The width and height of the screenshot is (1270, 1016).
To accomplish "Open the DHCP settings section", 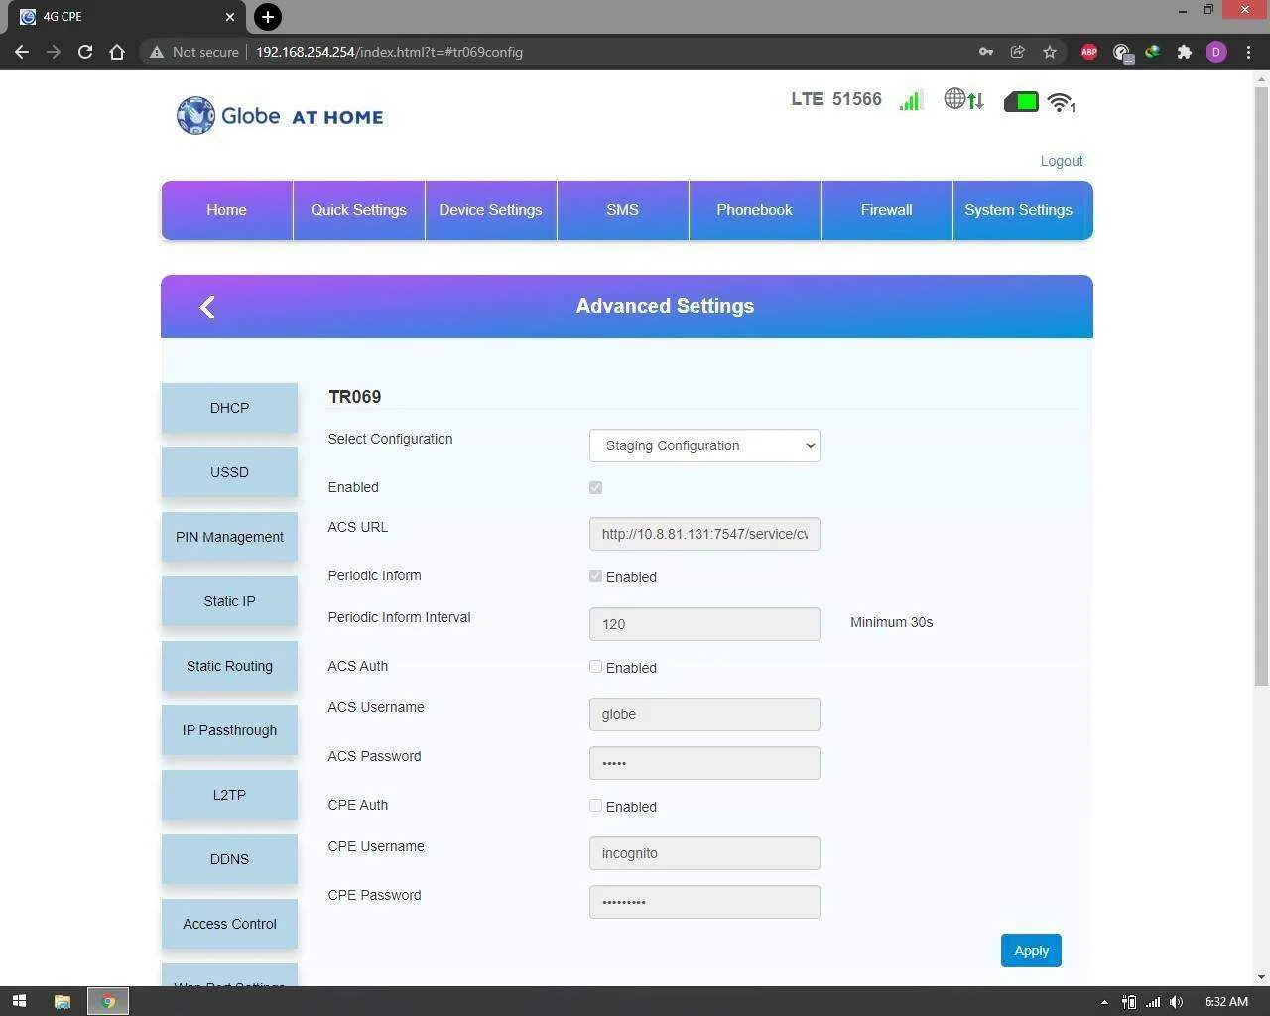I will (x=229, y=408).
